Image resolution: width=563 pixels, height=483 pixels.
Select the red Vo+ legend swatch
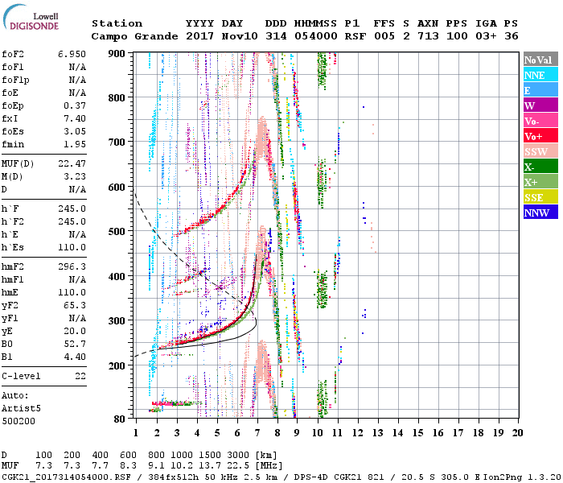(540, 136)
